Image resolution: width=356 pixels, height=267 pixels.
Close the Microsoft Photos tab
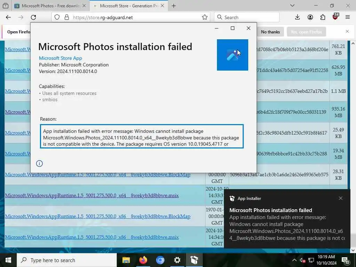click(84, 6)
